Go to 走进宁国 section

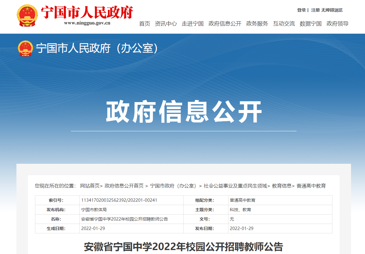pyautogui.click(x=193, y=24)
